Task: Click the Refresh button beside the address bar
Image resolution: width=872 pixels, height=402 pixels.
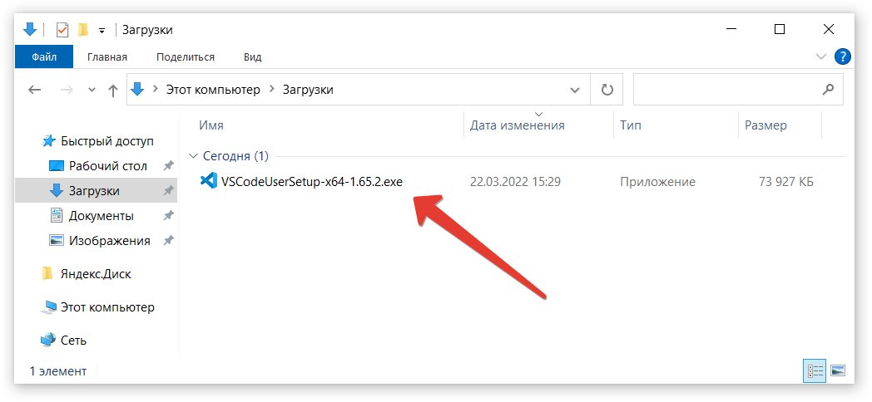Action: pos(607,90)
